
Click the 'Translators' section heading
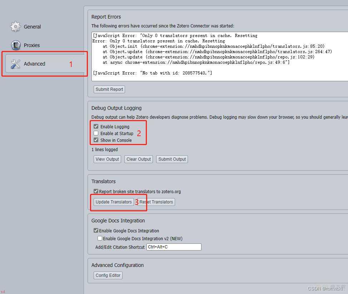pyautogui.click(x=103, y=181)
